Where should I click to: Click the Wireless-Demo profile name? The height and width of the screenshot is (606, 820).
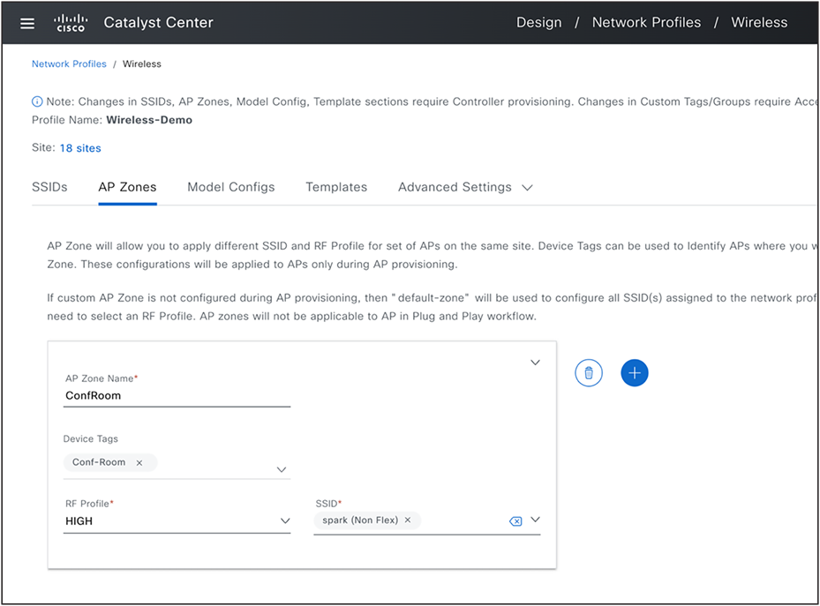pos(149,120)
